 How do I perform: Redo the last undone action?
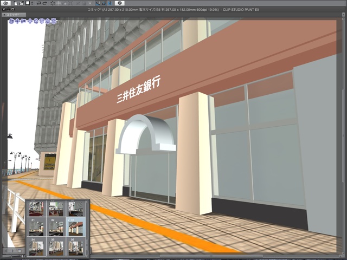(44, 3)
